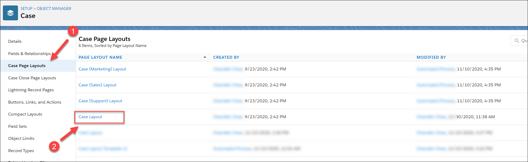528x162 pixels.
Task: Navigate to Lightning Record Pages
Action: [x=31, y=90]
